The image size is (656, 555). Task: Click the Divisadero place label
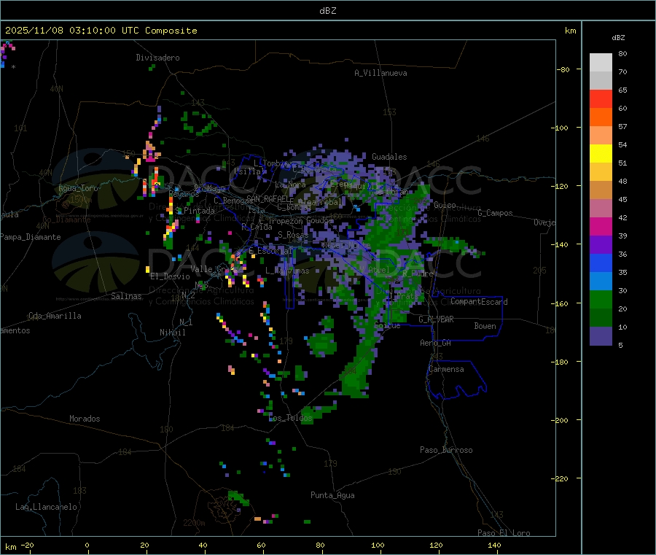pyautogui.click(x=157, y=58)
